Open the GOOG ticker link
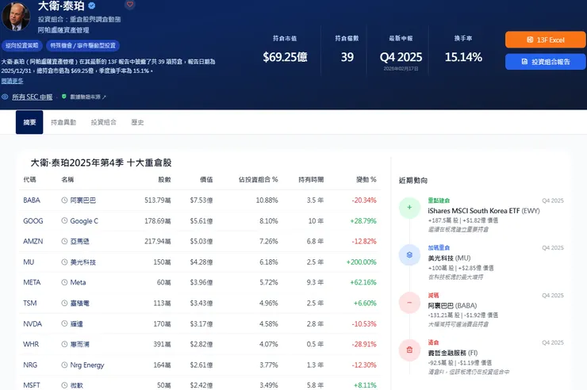This screenshot has height=390, width=587. click(33, 220)
